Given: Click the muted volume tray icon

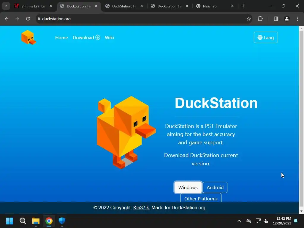Looking at the screenshot, I should coord(266,221).
